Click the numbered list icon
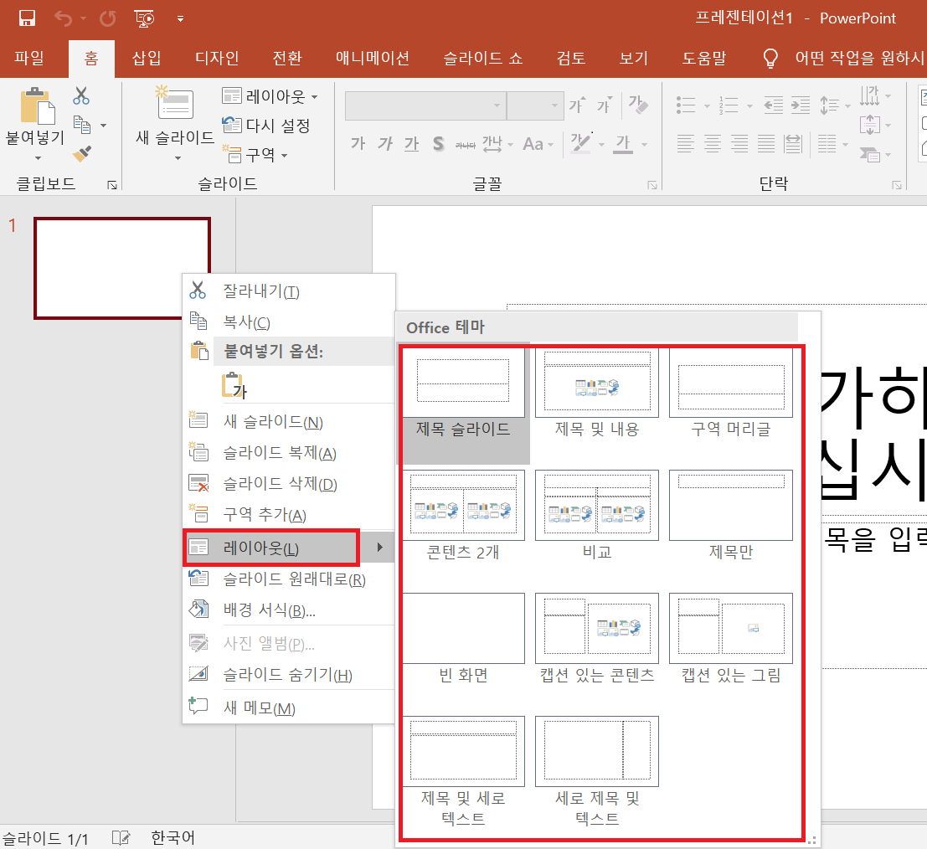The image size is (927, 849). point(729,105)
